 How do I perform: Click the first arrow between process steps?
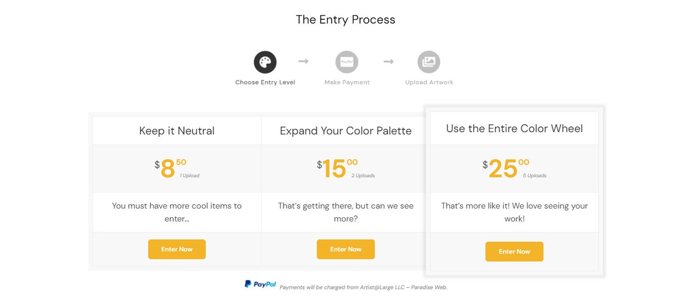303,61
